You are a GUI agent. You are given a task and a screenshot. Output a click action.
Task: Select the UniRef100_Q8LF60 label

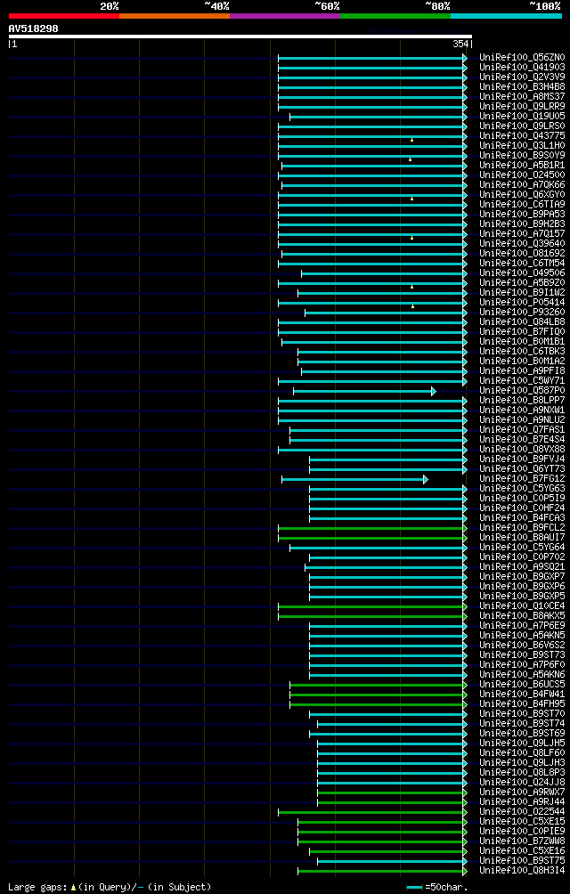point(522,752)
